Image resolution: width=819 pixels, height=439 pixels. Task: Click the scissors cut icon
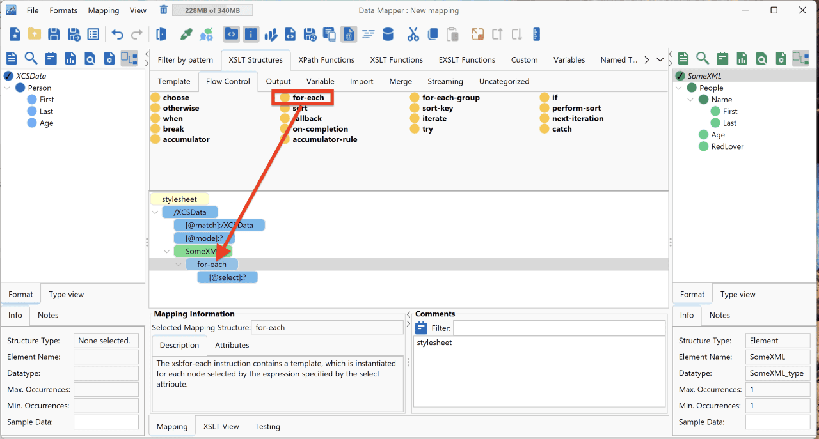click(413, 35)
